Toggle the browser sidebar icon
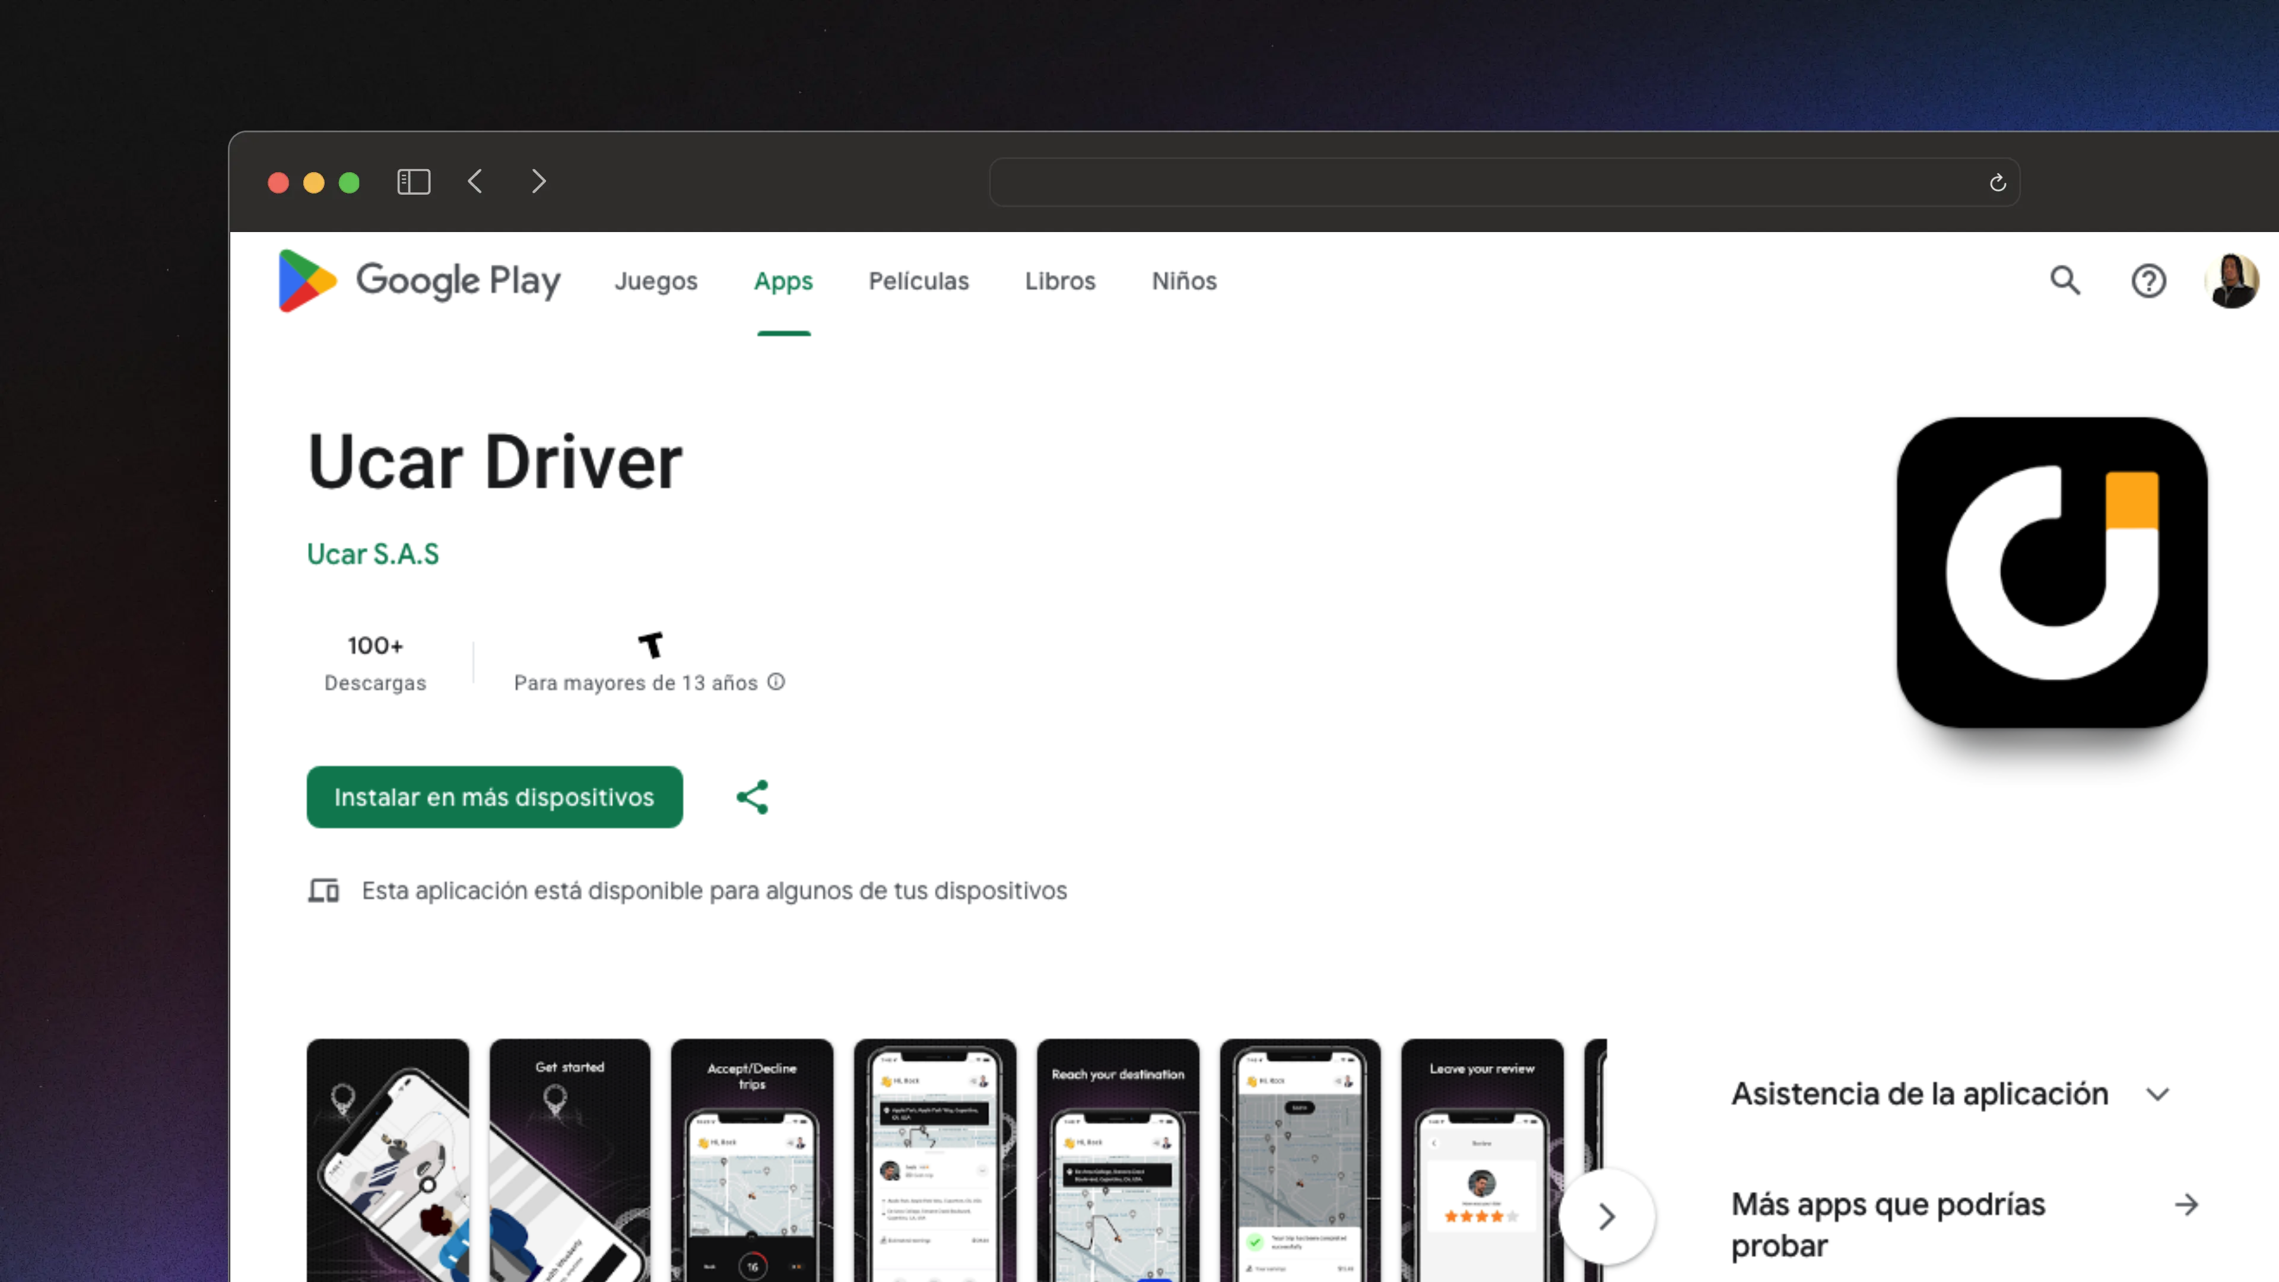Screen dimensions: 2279x1282 (413, 182)
